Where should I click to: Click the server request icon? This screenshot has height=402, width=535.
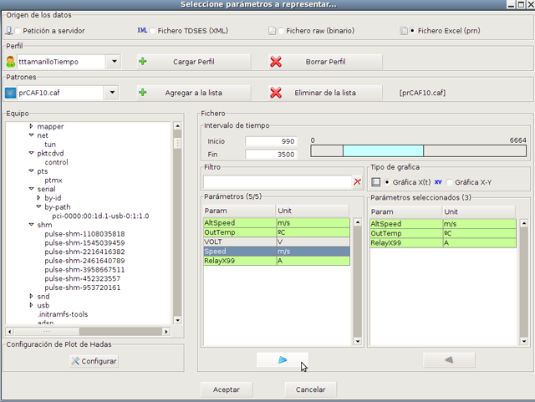(x=9, y=31)
